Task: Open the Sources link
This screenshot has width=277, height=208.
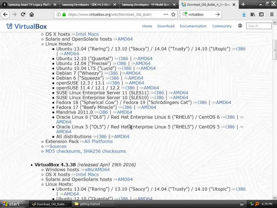Action: (x=58, y=147)
